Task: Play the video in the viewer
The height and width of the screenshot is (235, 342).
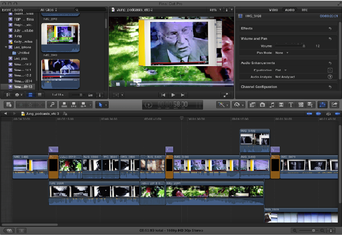Action: (173, 95)
